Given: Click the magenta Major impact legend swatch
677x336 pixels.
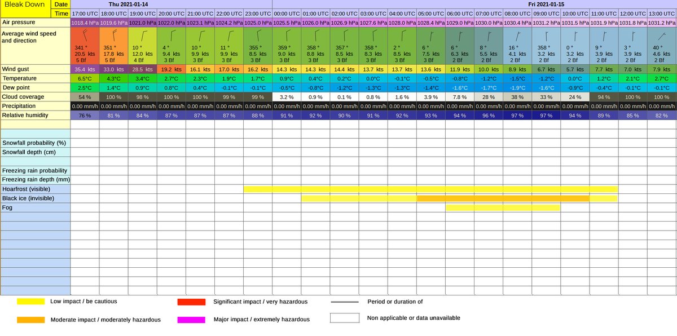Looking at the screenshot, I should 191,320.
